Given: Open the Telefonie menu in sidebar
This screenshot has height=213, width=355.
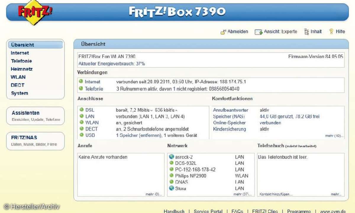Looking at the screenshot, I should (21, 61).
